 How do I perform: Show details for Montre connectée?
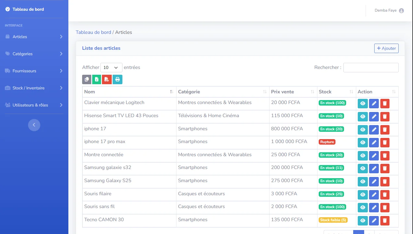[x=362, y=156]
